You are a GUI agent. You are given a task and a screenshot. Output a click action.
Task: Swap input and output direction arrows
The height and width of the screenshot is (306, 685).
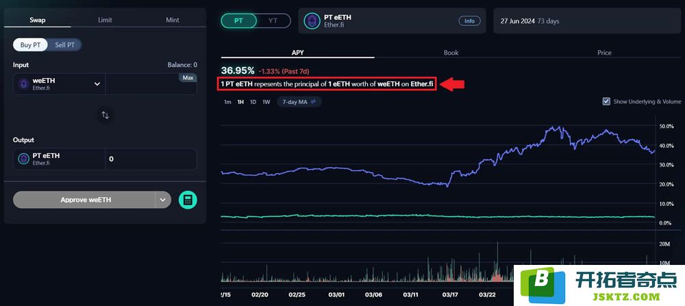tap(105, 115)
